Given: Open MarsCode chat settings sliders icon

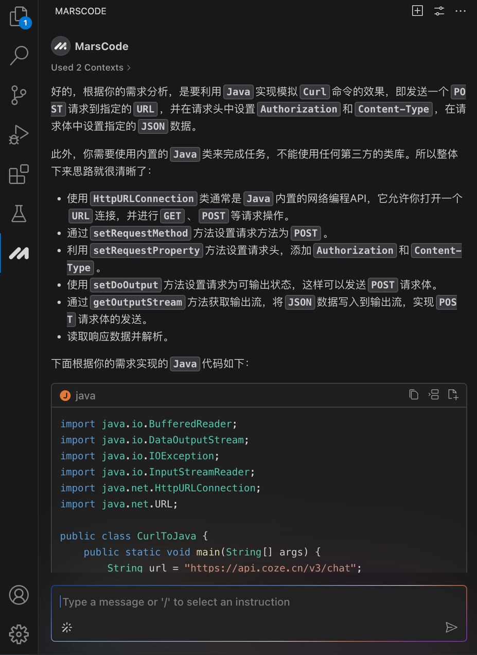Looking at the screenshot, I should pos(439,11).
